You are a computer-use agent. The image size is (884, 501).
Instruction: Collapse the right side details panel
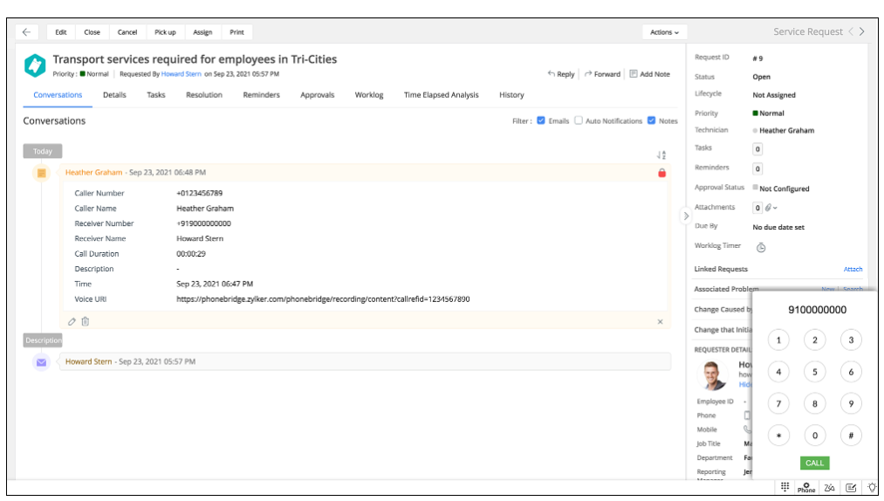686,216
